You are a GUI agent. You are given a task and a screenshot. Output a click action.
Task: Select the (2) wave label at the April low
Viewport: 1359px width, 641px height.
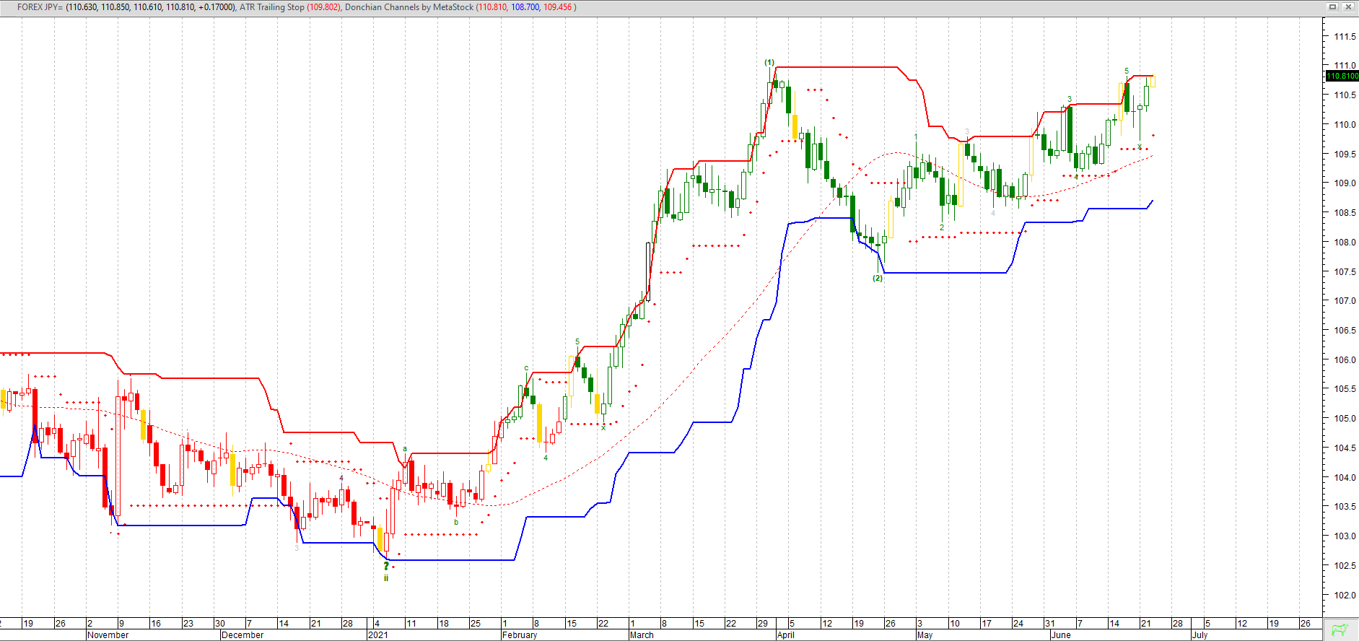(878, 278)
